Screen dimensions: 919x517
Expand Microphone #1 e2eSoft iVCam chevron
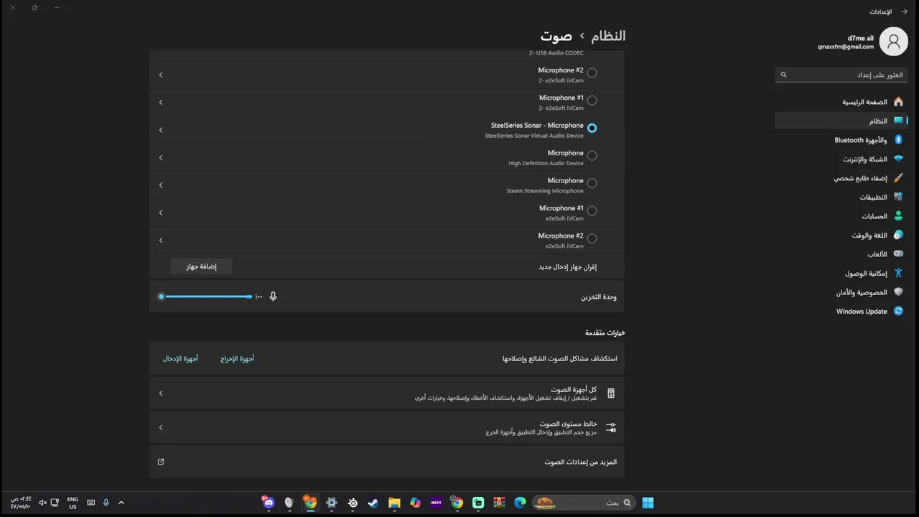pos(161,213)
